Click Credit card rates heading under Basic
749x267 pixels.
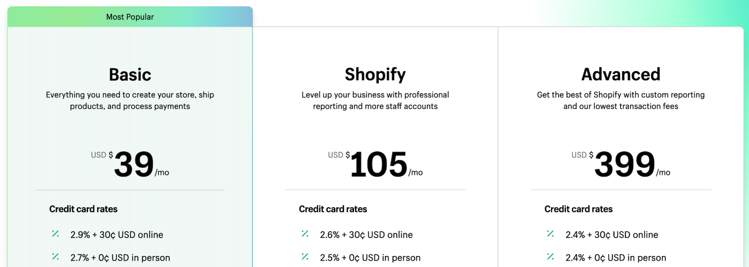[x=83, y=209]
